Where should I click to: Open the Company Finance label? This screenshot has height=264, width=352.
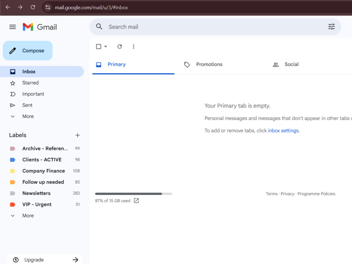click(x=42, y=171)
